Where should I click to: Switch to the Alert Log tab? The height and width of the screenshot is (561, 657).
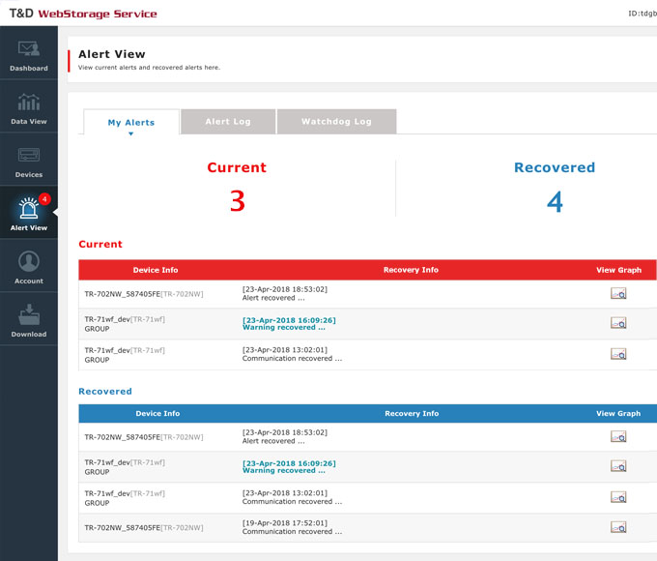click(x=228, y=122)
